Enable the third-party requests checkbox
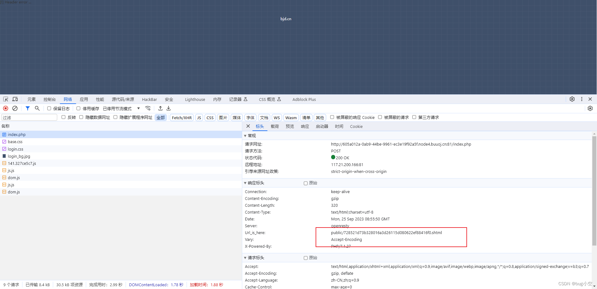The width and height of the screenshot is (597, 289). coord(414,117)
